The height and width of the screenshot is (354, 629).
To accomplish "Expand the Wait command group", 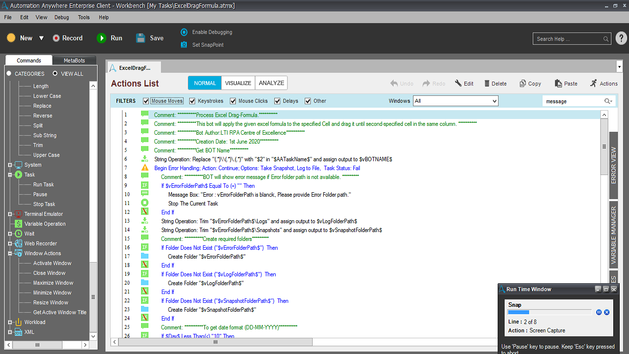I will click(10, 234).
